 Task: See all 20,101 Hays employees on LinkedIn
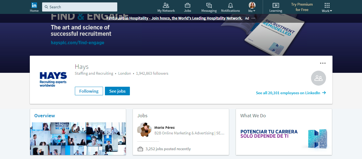coord(291,93)
